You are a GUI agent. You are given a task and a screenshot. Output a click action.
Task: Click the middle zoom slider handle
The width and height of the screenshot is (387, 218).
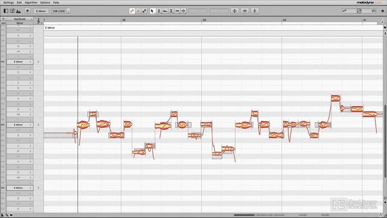tap(359, 11)
